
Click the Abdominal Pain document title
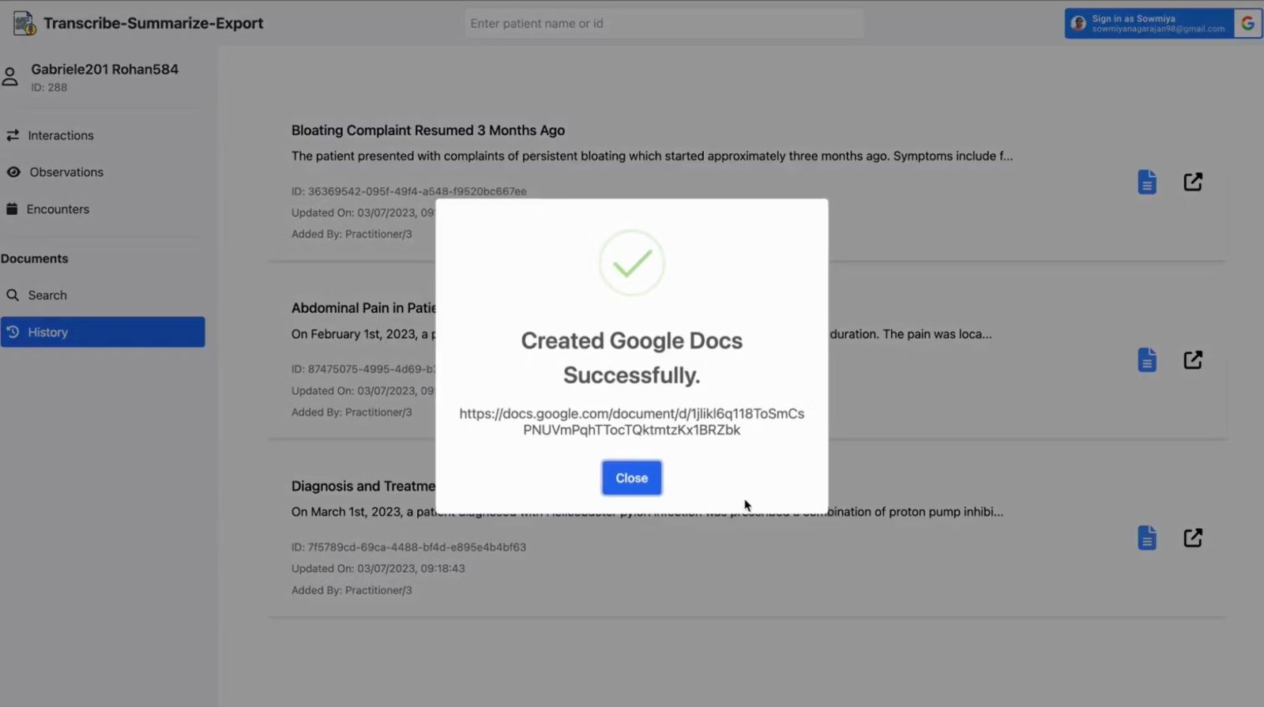pyautogui.click(x=363, y=308)
